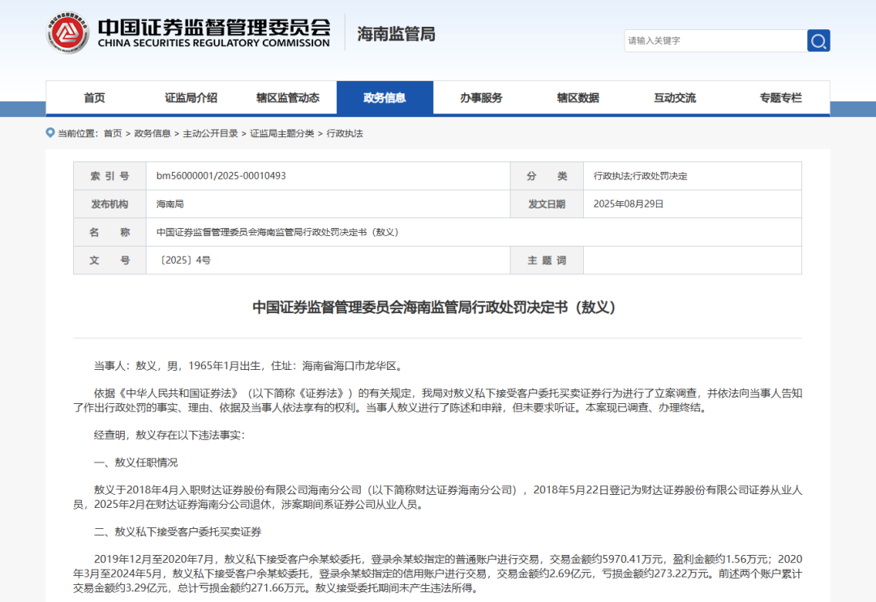Open the 互动交流 navigation tab

coord(674,98)
